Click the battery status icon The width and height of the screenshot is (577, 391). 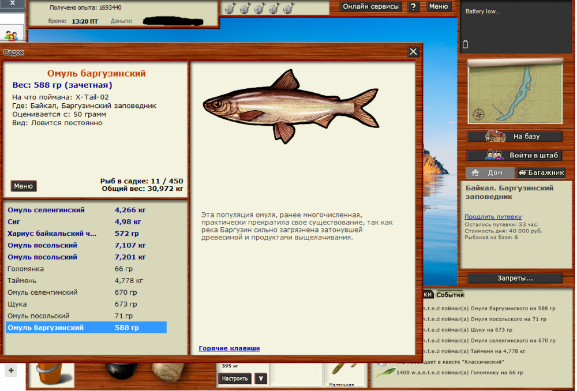(466, 44)
